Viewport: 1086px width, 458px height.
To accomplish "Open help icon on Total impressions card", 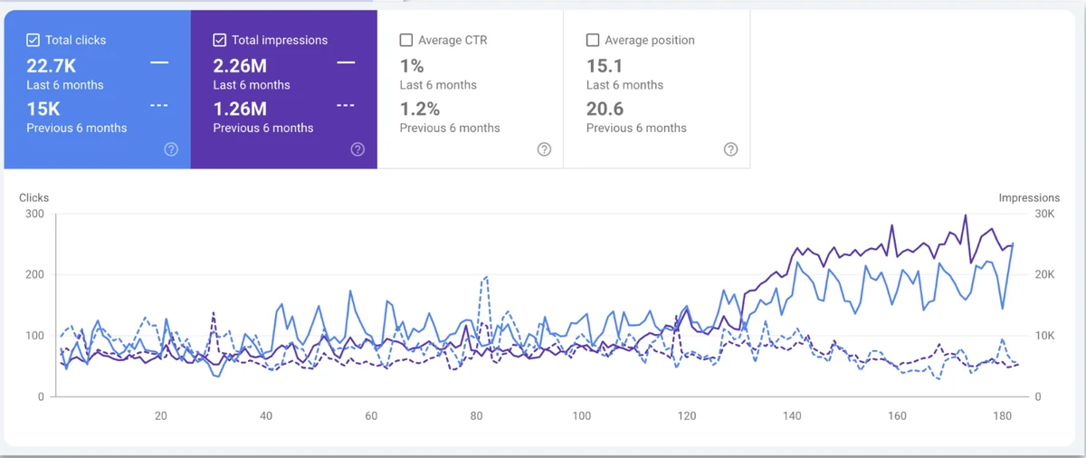I will coord(357,149).
